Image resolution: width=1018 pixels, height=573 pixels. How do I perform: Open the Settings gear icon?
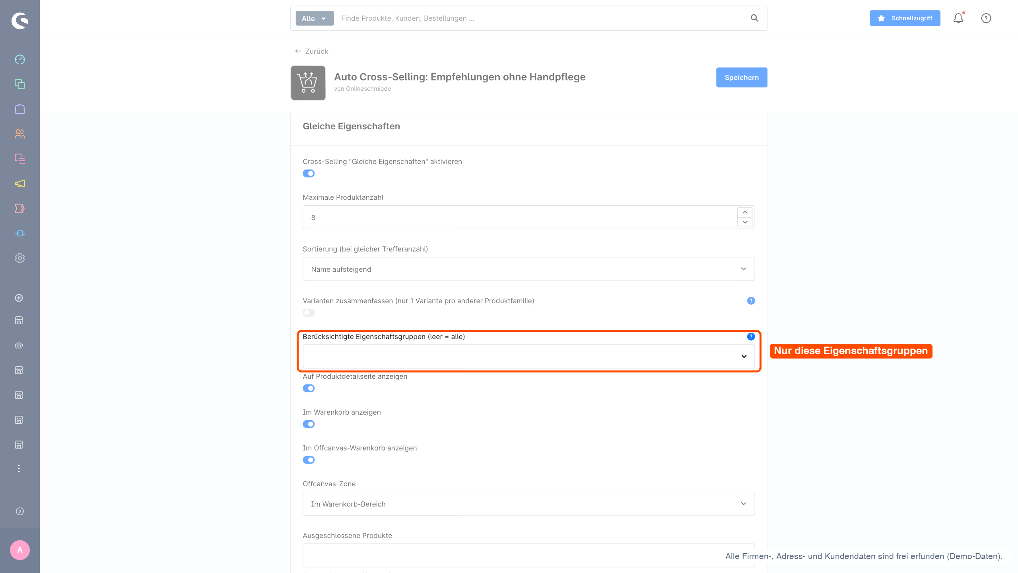20,258
